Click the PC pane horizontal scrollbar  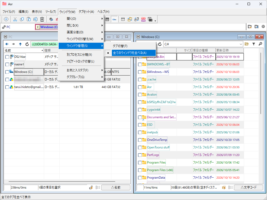[x=62, y=182]
